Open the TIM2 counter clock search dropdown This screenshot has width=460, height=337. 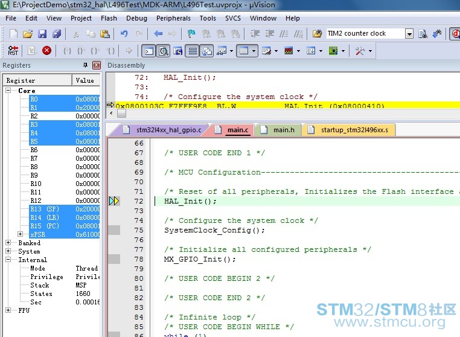tap(409, 33)
